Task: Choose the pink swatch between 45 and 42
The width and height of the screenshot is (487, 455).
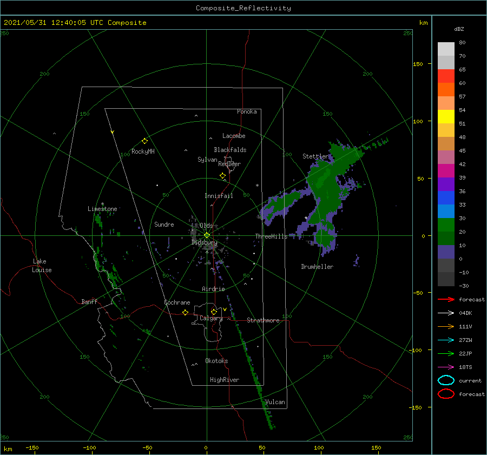Action: 446,157
